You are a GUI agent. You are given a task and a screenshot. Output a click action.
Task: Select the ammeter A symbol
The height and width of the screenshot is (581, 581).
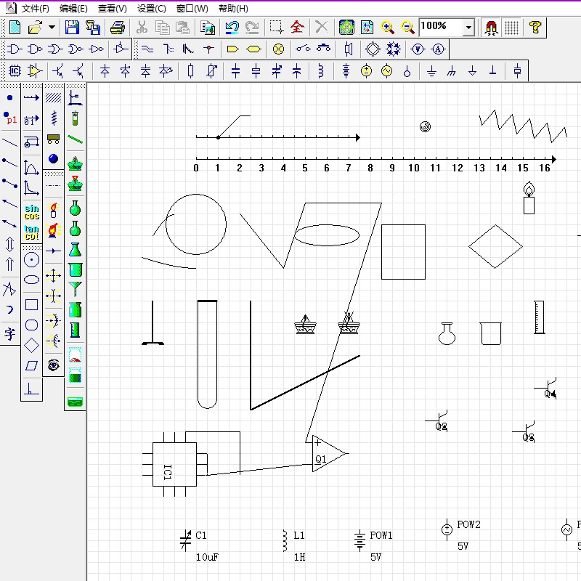coord(439,49)
